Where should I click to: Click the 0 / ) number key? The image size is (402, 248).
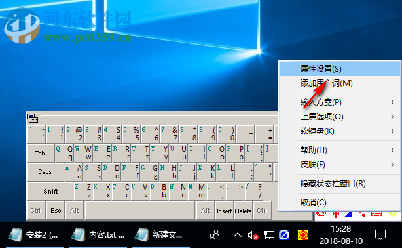[227, 134]
